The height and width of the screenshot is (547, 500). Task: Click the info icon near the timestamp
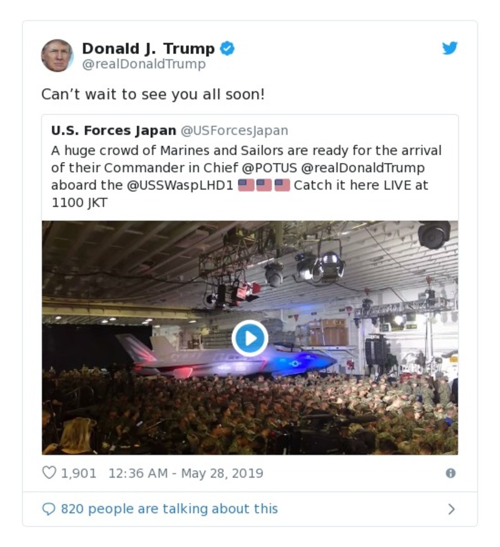[450, 473]
